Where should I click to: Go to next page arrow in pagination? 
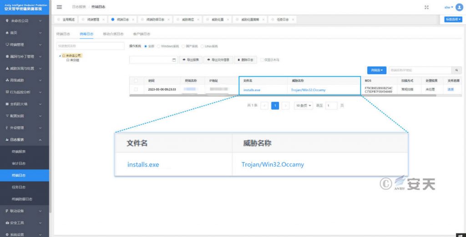point(285,106)
